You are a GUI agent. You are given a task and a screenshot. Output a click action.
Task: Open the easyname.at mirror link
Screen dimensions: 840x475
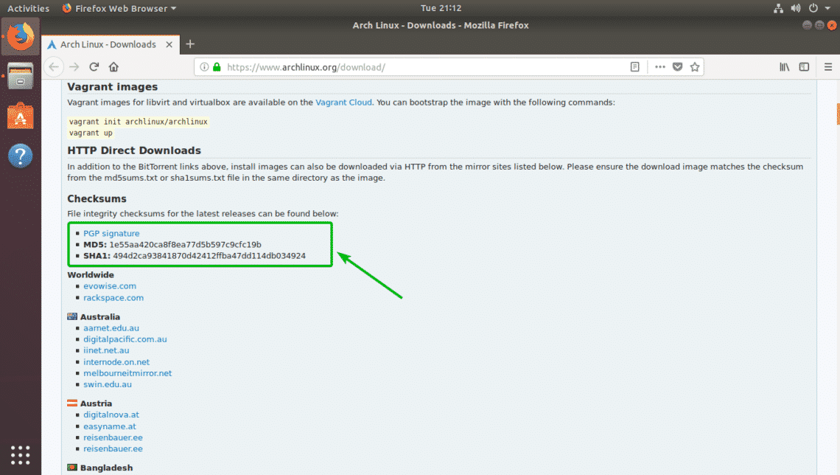(110, 426)
